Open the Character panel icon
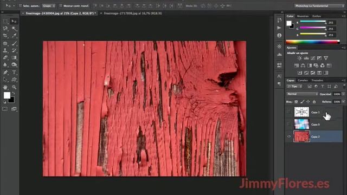The width and height of the screenshot is (347, 195). (x=279, y=76)
